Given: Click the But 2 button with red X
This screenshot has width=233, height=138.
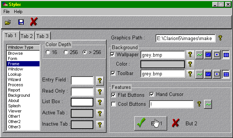Looking at the screenshot, I should pyautogui.click(x=184, y=123).
